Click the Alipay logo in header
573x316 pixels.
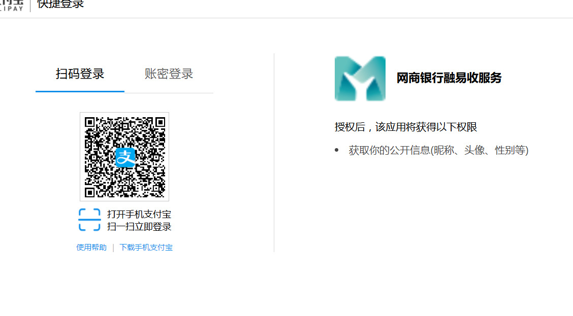pyautogui.click(x=12, y=5)
